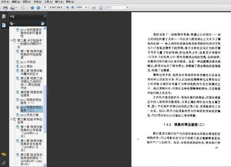This screenshot has height=167, width=231.
Task: Click bookmarks scrollbar up arrow
Action: click(45, 28)
